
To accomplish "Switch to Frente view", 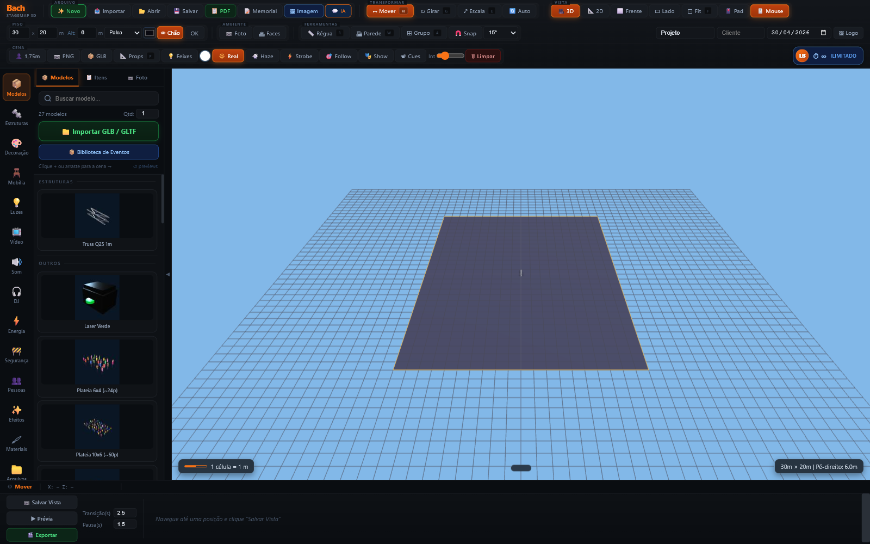I will click(x=629, y=11).
